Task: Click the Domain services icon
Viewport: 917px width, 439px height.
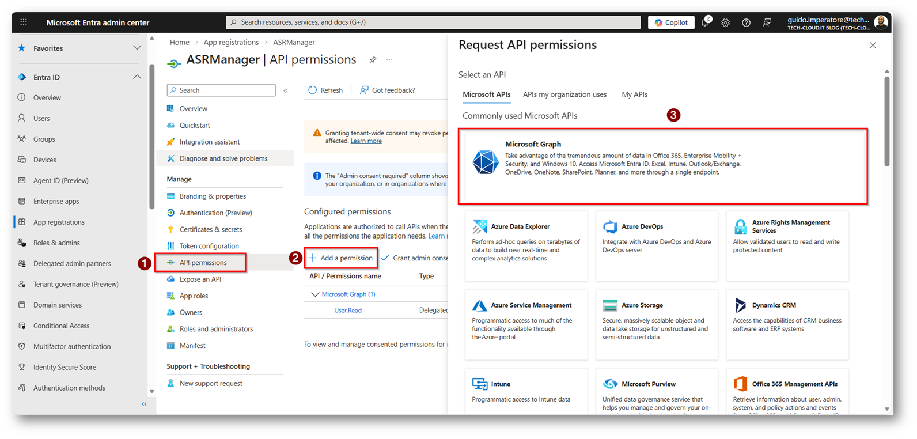Action: click(22, 305)
